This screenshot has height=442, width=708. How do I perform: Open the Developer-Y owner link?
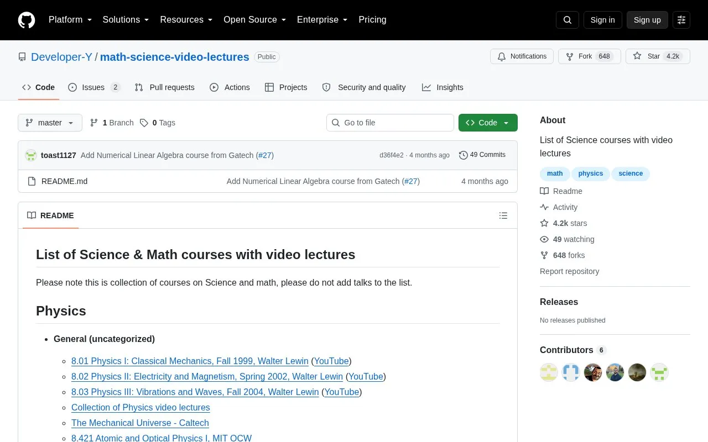(x=61, y=57)
